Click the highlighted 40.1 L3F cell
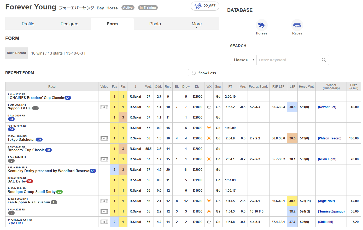Screen dimensions: 363x230 click(292, 201)
